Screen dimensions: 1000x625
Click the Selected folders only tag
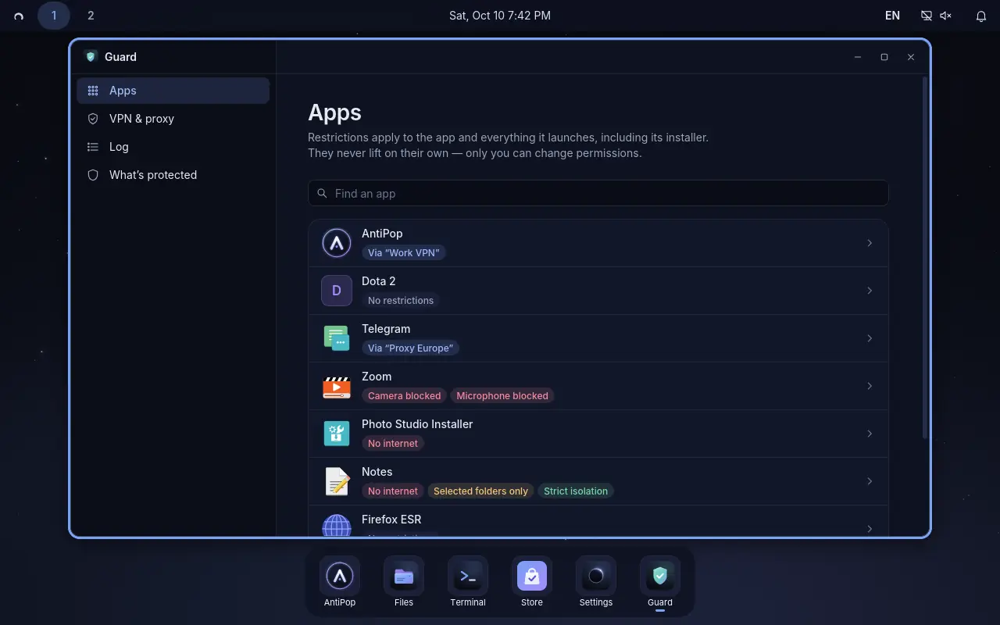tap(480, 491)
